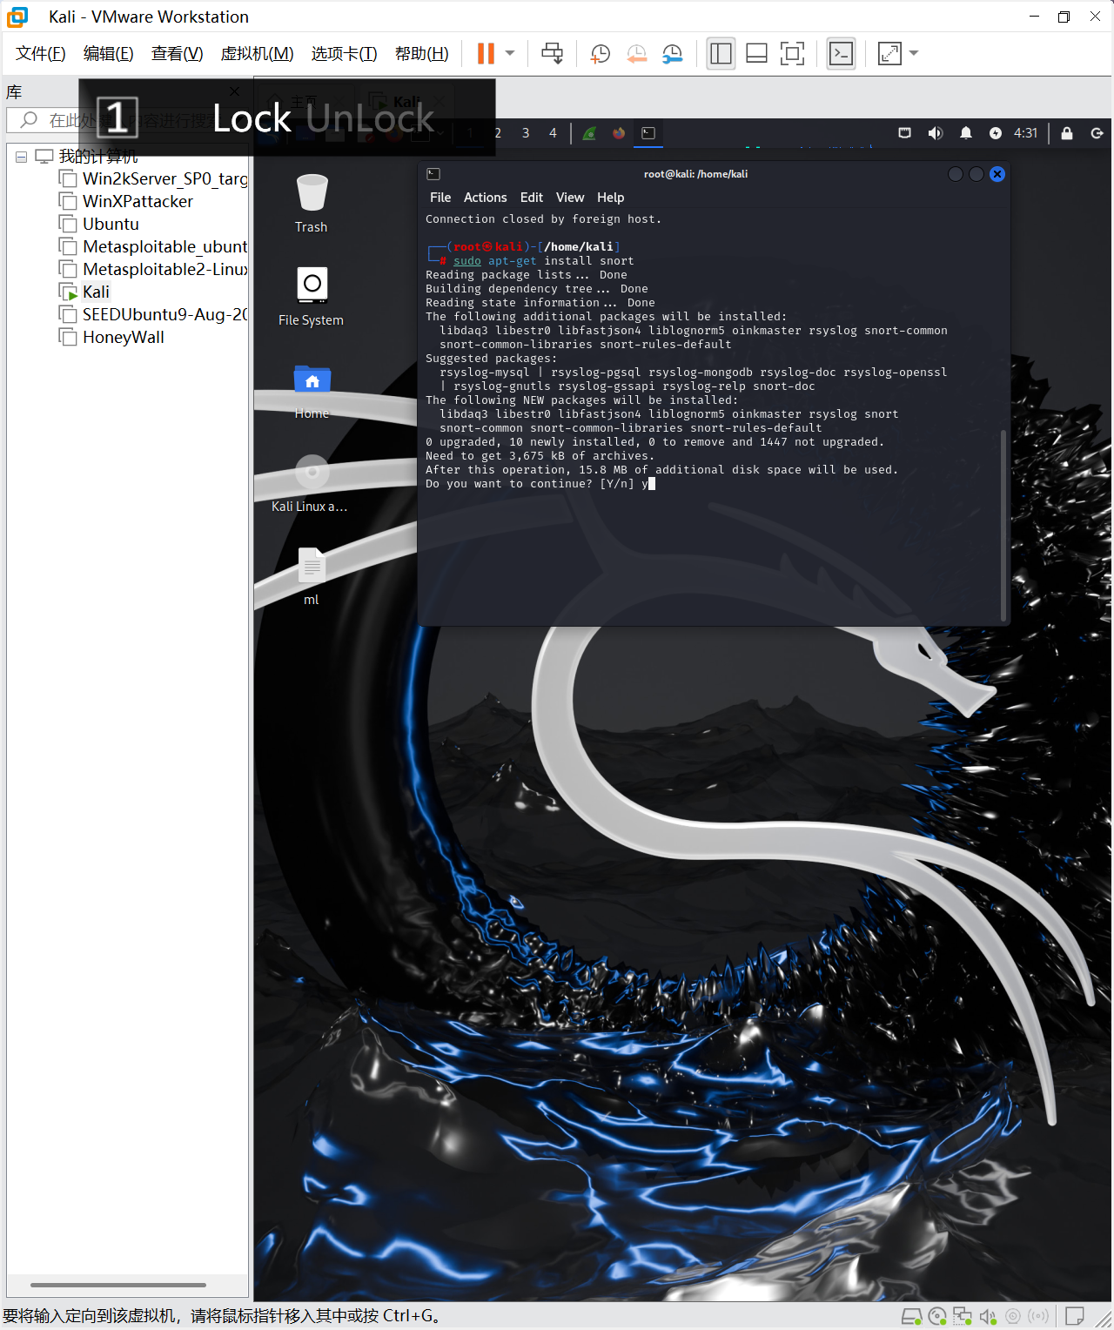The image size is (1114, 1330).
Task: Click the network adapter status icon
Action: point(963,1316)
